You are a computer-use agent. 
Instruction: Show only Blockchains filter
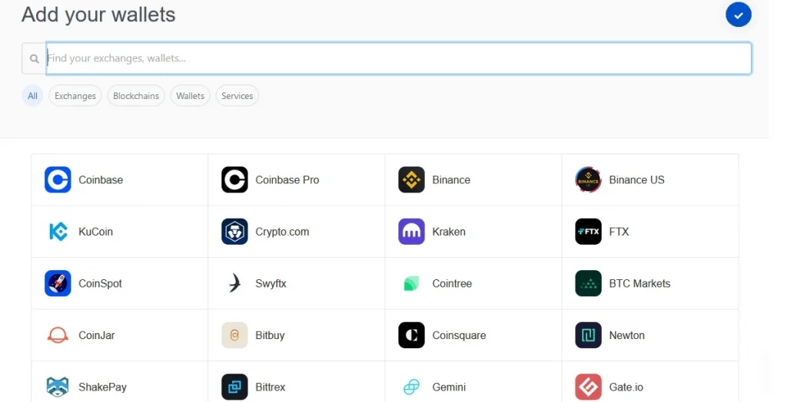point(136,96)
